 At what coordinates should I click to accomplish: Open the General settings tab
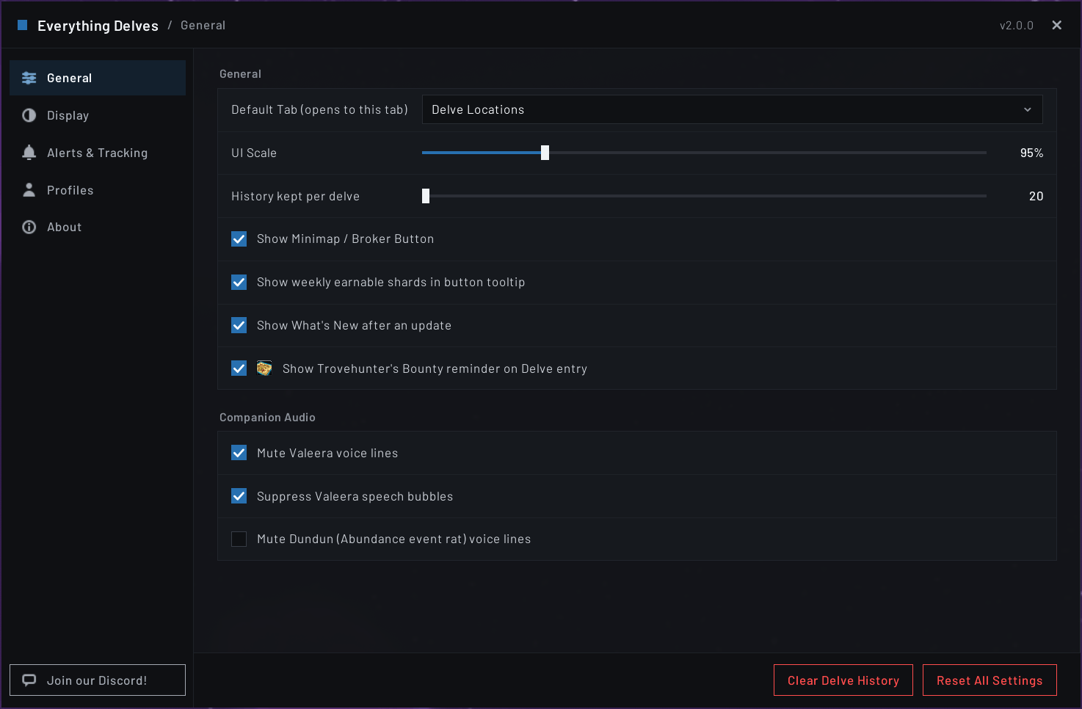click(98, 78)
